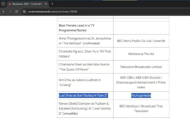Select the Anne Thongprasom nominee text
Screen dimensions: 190x119
tap(85, 41)
